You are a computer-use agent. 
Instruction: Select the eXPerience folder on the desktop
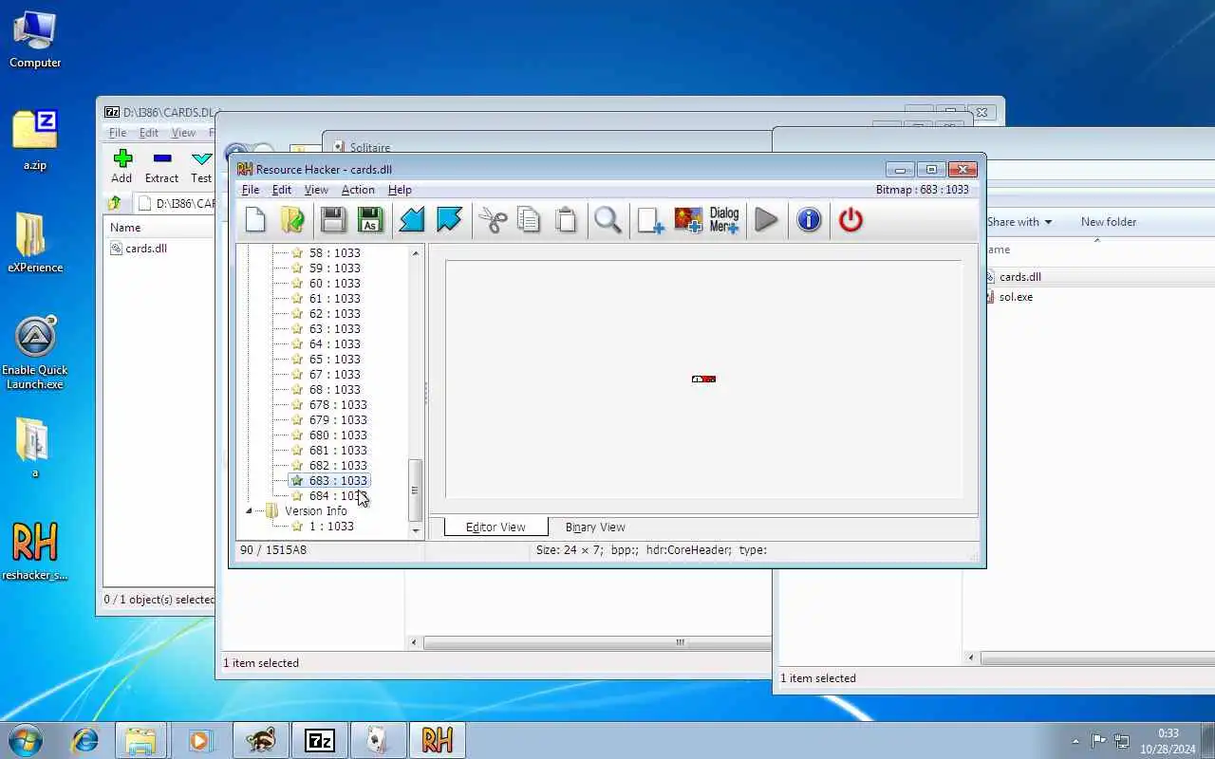[x=35, y=243]
